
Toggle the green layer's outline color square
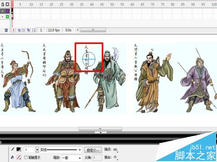(7, 17)
